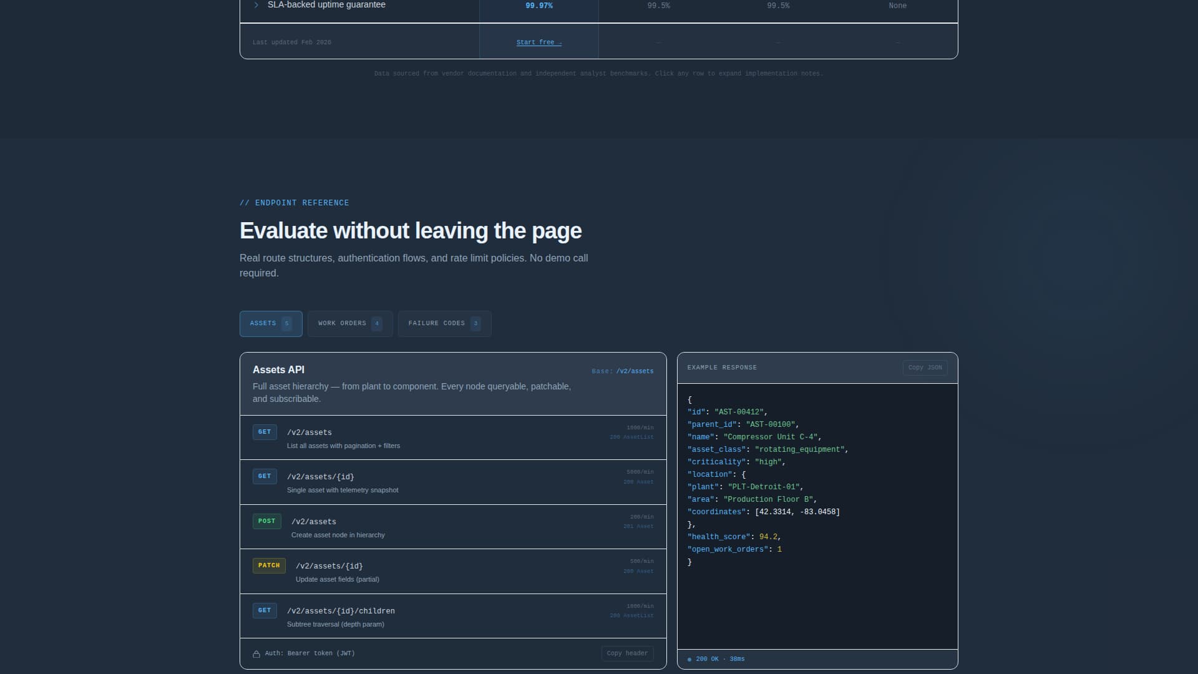Click the 201 Asset response label
This screenshot has width=1198, height=674.
click(x=638, y=527)
